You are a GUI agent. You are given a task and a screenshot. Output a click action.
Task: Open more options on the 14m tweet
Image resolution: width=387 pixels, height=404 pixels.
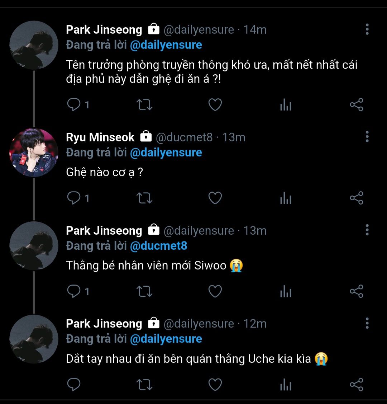point(367,29)
